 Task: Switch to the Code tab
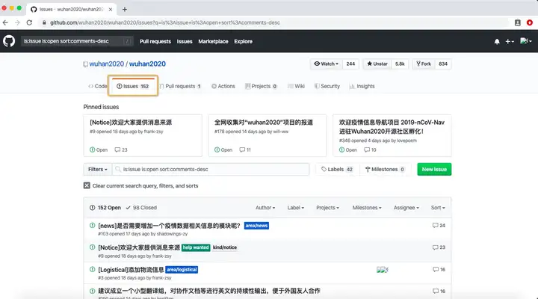point(97,86)
